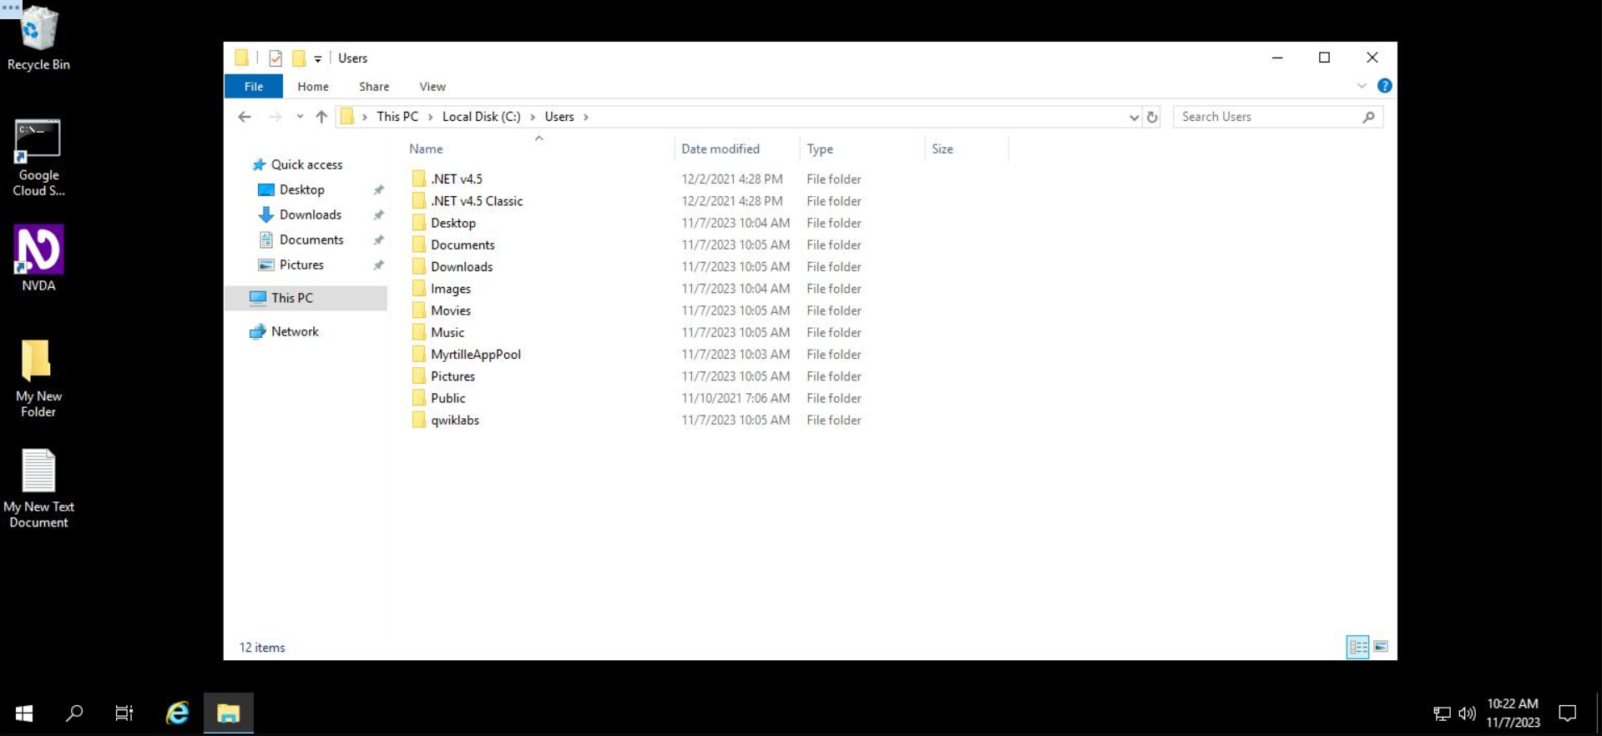Select Downloads under Quick access

(311, 215)
